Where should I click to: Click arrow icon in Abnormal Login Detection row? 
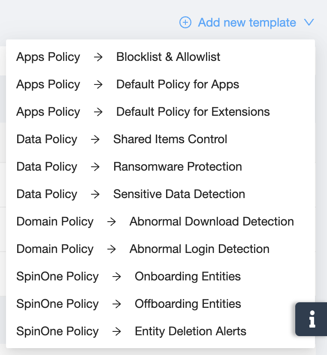(x=112, y=249)
